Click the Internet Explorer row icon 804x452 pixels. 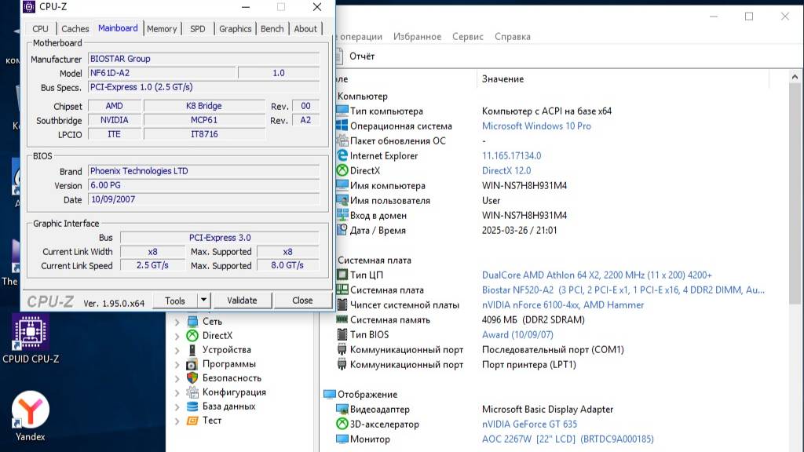[342, 155]
